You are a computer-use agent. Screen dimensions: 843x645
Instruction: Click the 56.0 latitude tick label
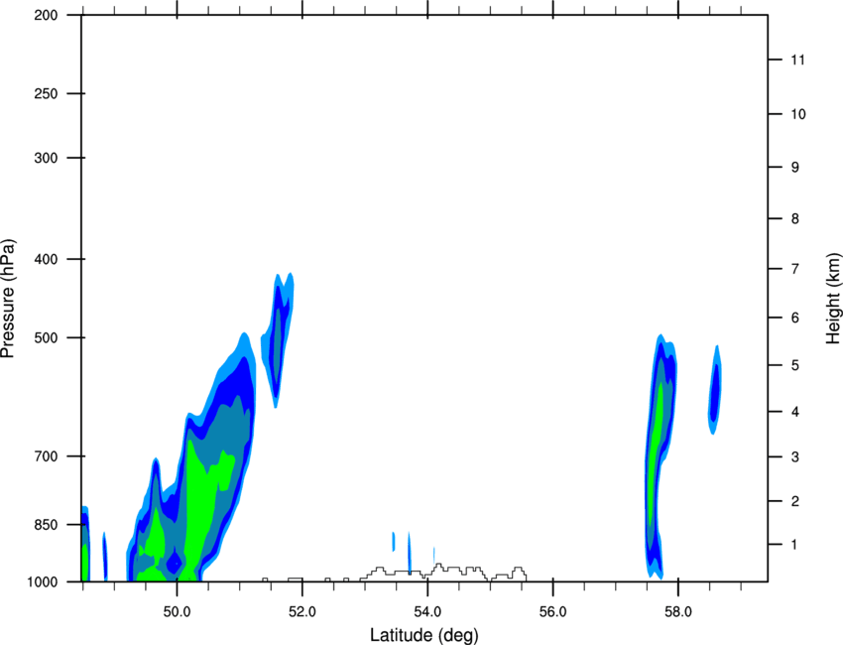pyautogui.click(x=552, y=612)
